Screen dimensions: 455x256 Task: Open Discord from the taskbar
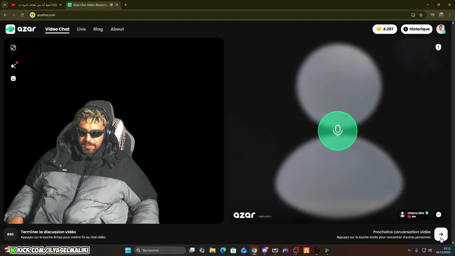coord(265,250)
